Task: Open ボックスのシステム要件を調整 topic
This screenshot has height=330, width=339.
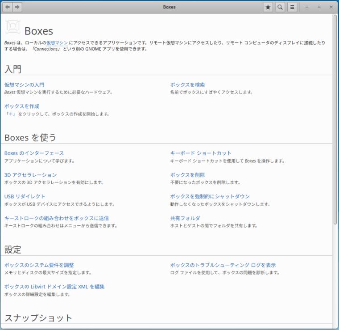Action: pyautogui.click(x=39, y=265)
